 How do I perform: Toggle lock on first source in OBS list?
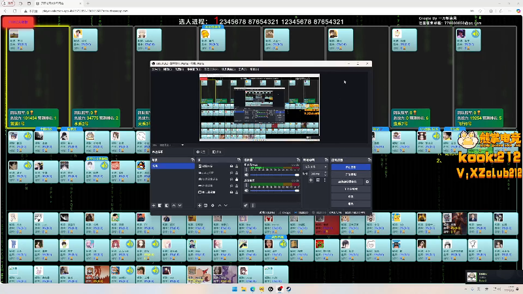click(x=237, y=166)
